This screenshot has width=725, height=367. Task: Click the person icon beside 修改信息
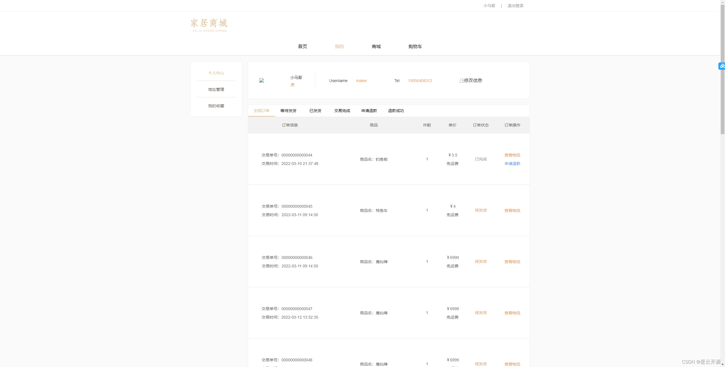point(461,80)
